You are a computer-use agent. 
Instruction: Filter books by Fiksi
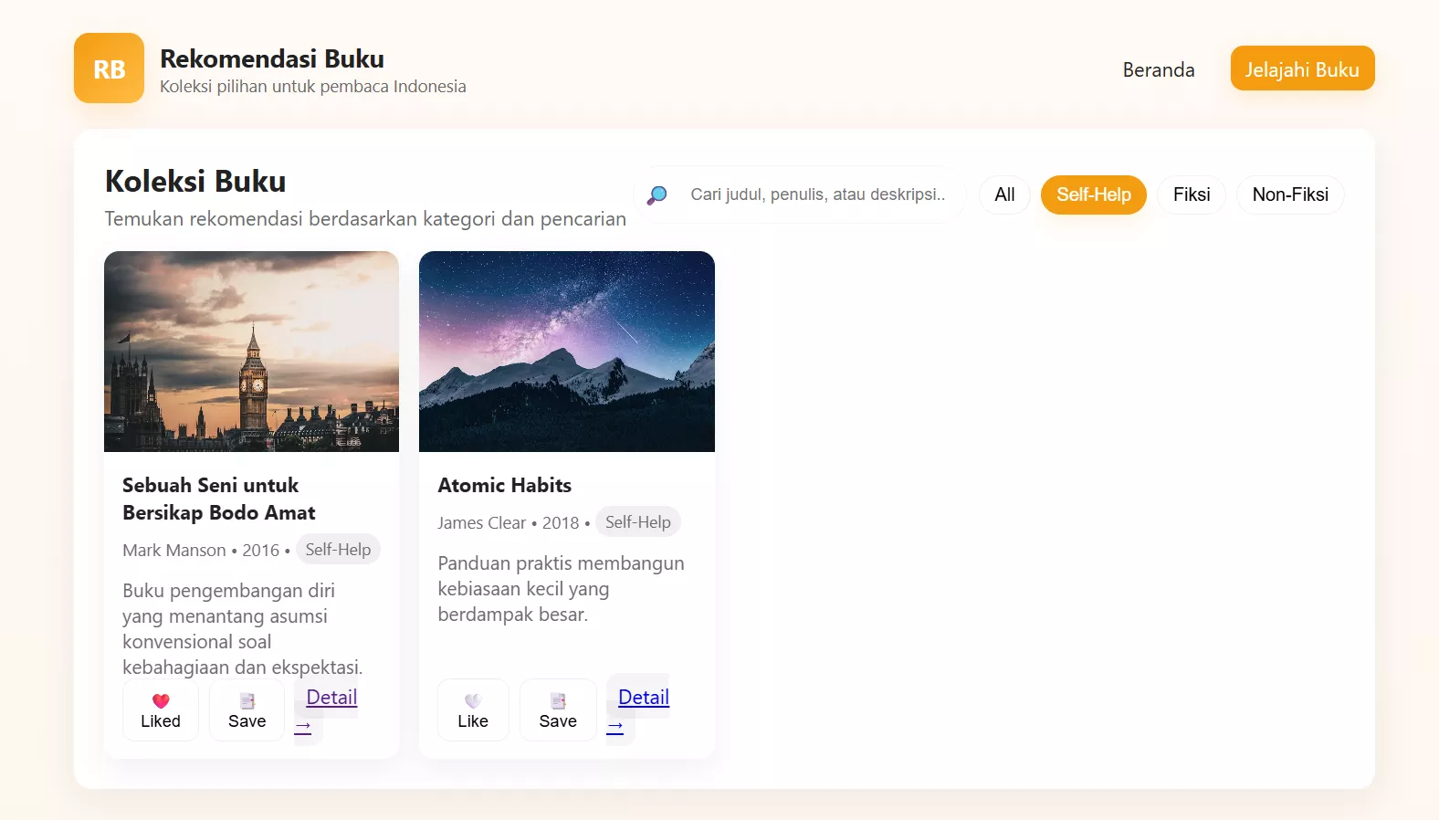[x=1192, y=194]
